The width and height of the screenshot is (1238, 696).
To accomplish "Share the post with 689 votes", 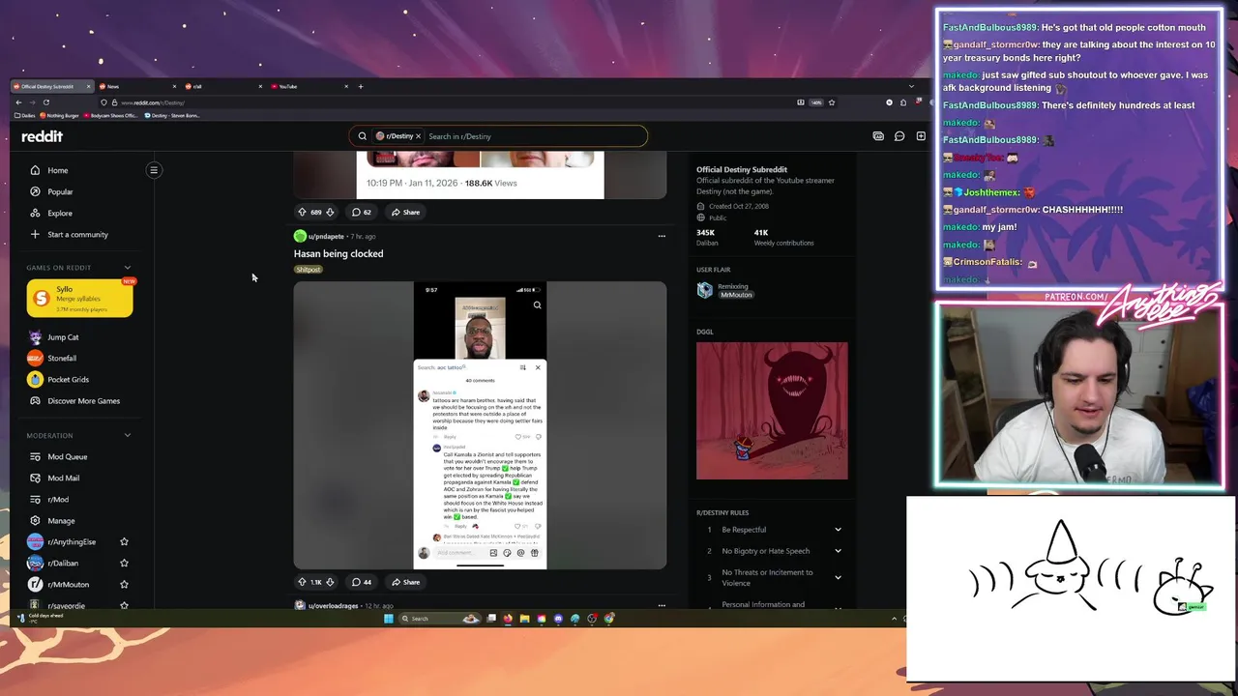I will pyautogui.click(x=405, y=212).
